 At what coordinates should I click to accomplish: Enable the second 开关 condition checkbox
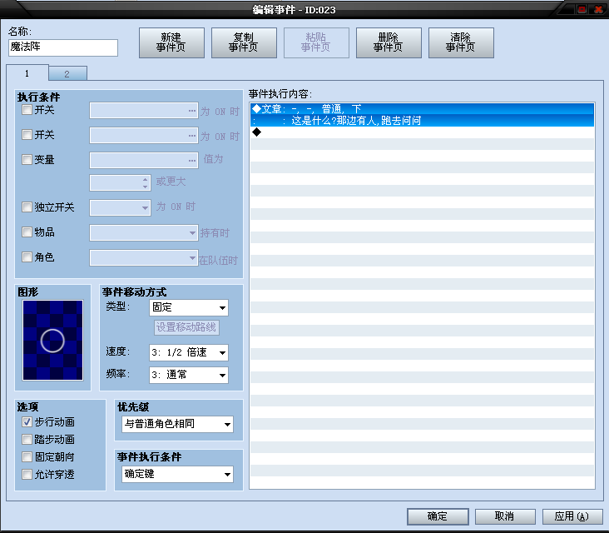click(x=27, y=135)
